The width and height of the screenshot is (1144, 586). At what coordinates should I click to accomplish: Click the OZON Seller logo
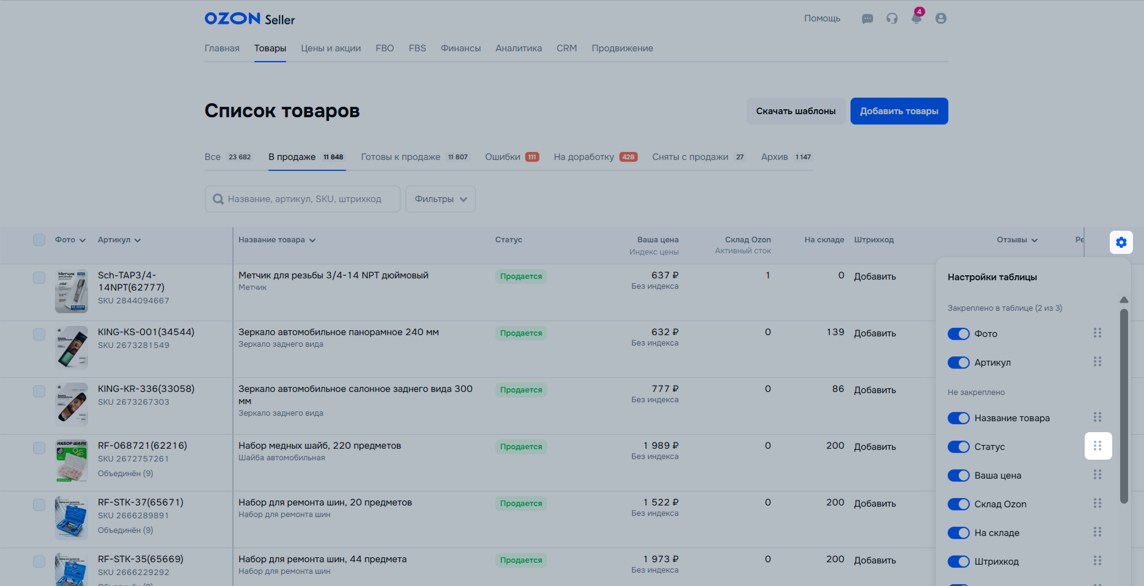(249, 19)
